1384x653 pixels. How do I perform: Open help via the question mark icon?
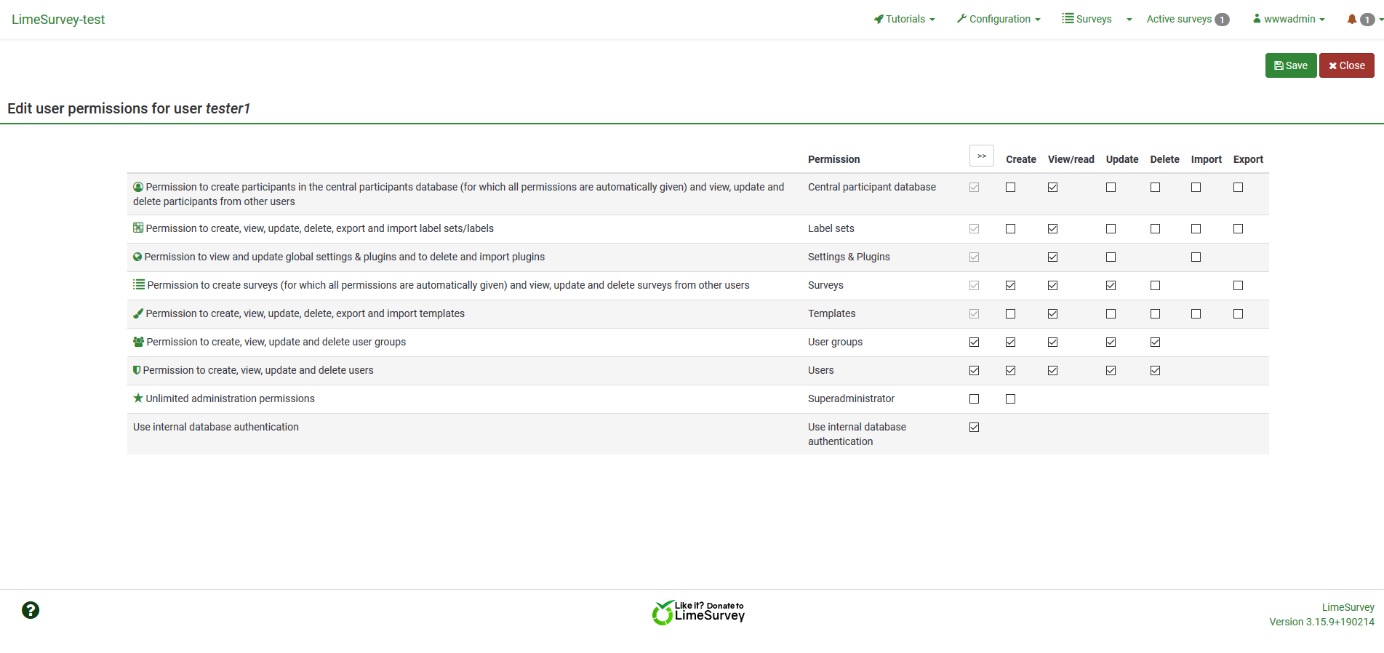(31, 610)
